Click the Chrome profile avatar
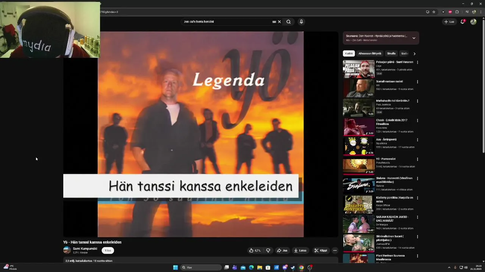The width and height of the screenshot is (485, 272). (x=474, y=12)
